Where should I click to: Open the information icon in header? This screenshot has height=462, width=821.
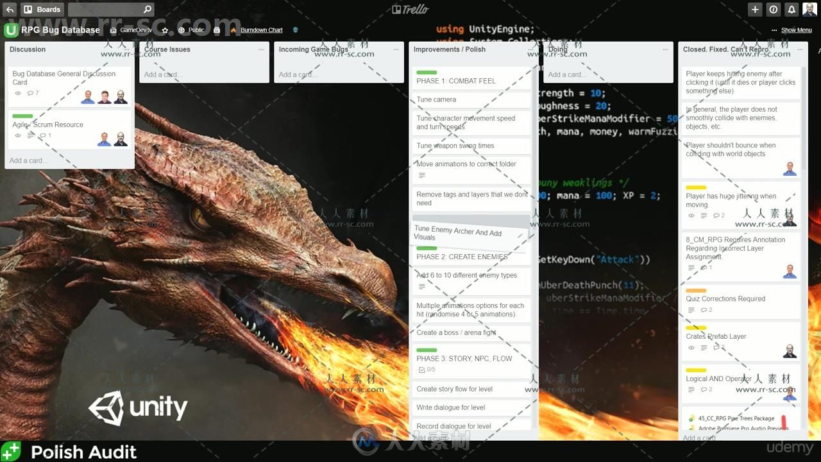(x=774, y=9)
